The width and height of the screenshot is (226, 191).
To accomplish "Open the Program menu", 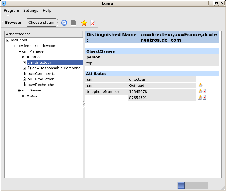I will click(11, 10).
